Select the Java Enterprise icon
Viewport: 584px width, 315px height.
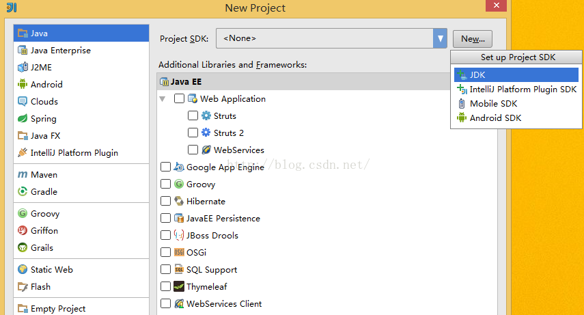(x=23, y=51)
